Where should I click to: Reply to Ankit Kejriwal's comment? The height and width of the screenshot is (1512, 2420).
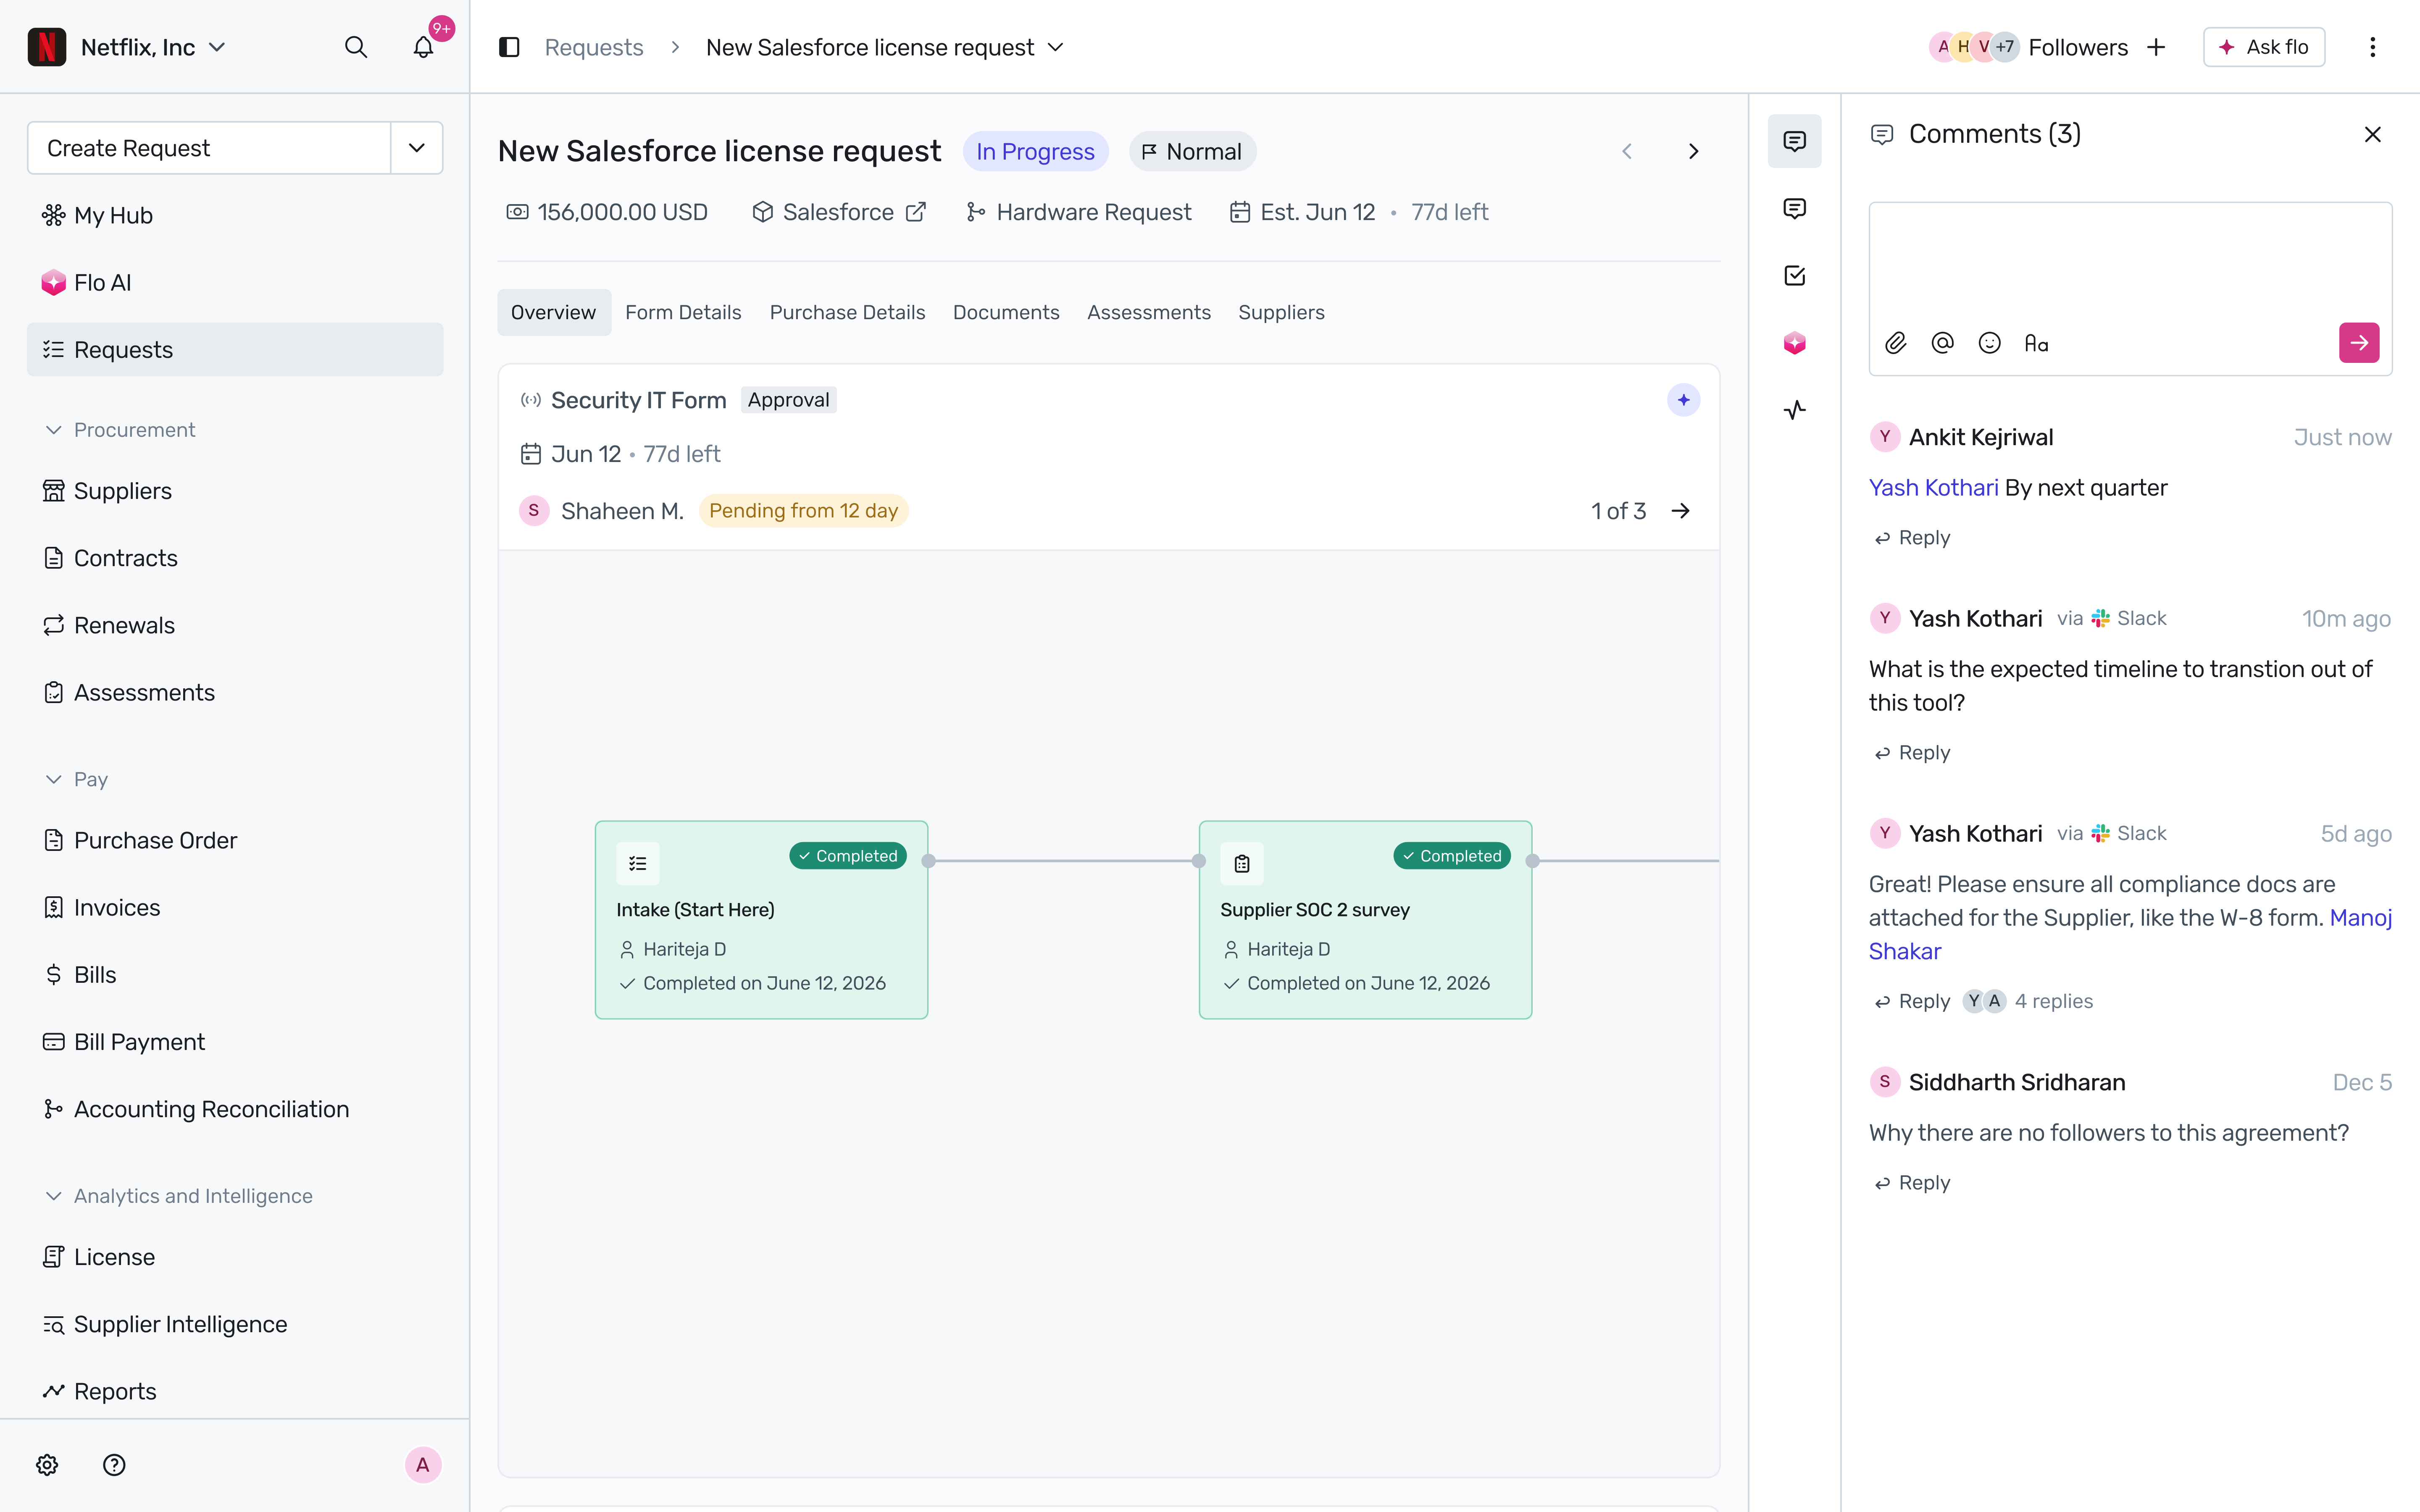(x=1912, y=538)
